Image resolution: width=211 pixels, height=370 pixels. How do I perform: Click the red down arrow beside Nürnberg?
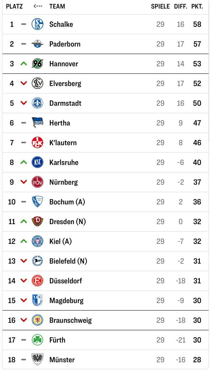tap(23, 182)
